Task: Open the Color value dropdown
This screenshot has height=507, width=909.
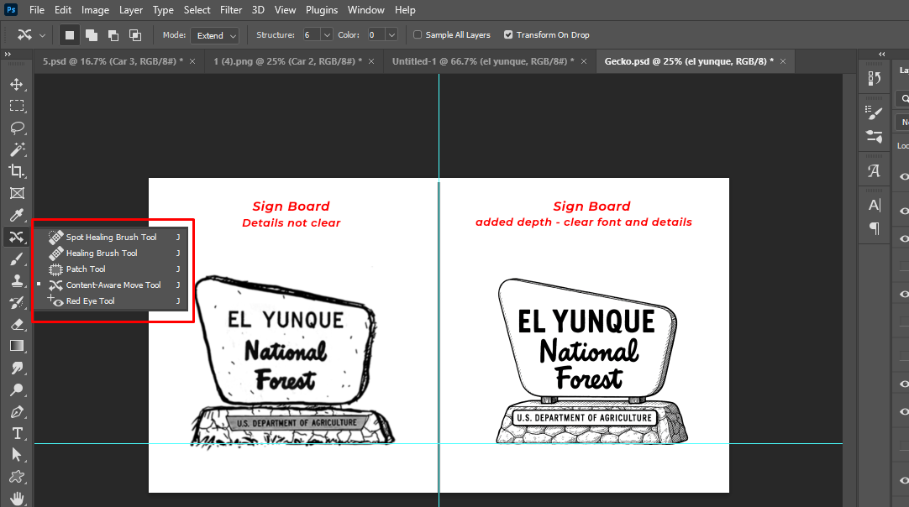Action: pyautogui.click(x=391, y=35)
